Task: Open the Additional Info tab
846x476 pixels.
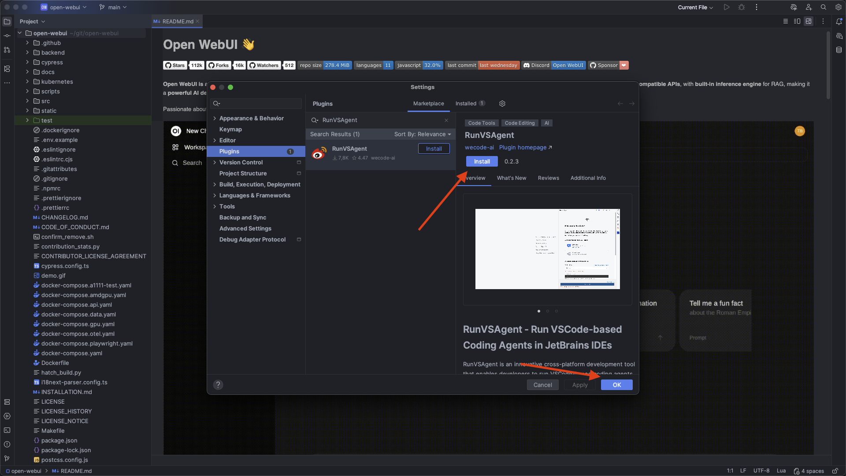Action: (x=588, y=178)
